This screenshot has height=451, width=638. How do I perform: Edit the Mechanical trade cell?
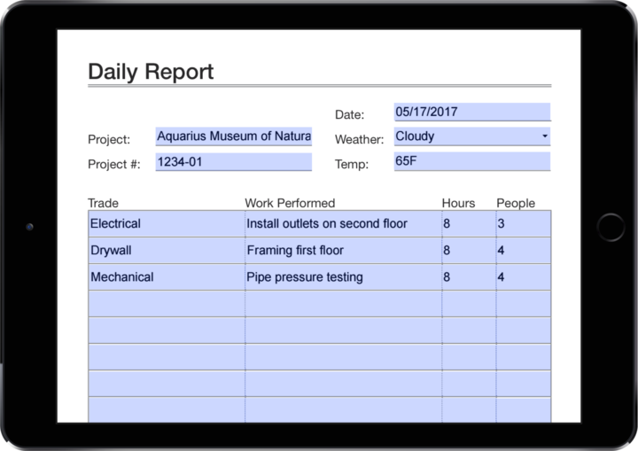click(x=167, y=277)
